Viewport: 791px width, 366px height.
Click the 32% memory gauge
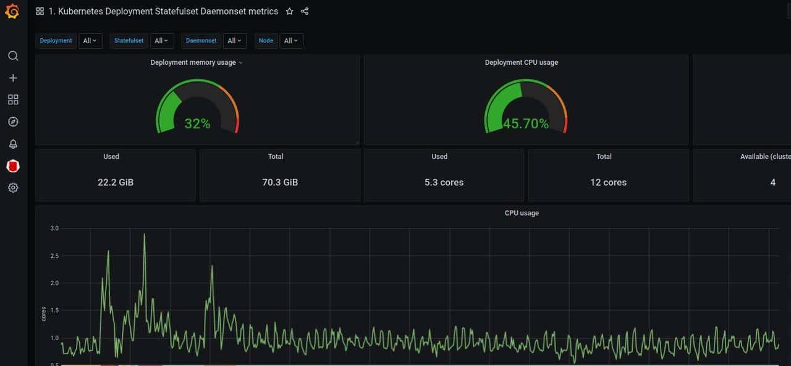click(x=197, y=108)
